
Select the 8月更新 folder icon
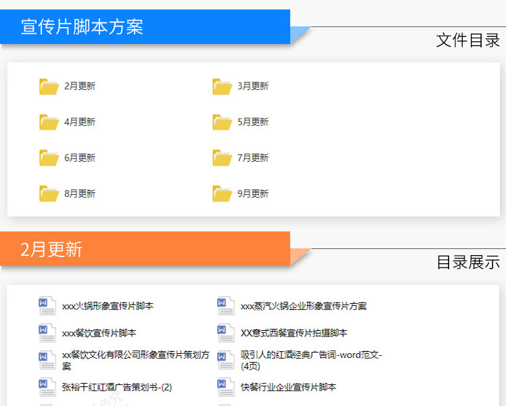tap(49, 194)
